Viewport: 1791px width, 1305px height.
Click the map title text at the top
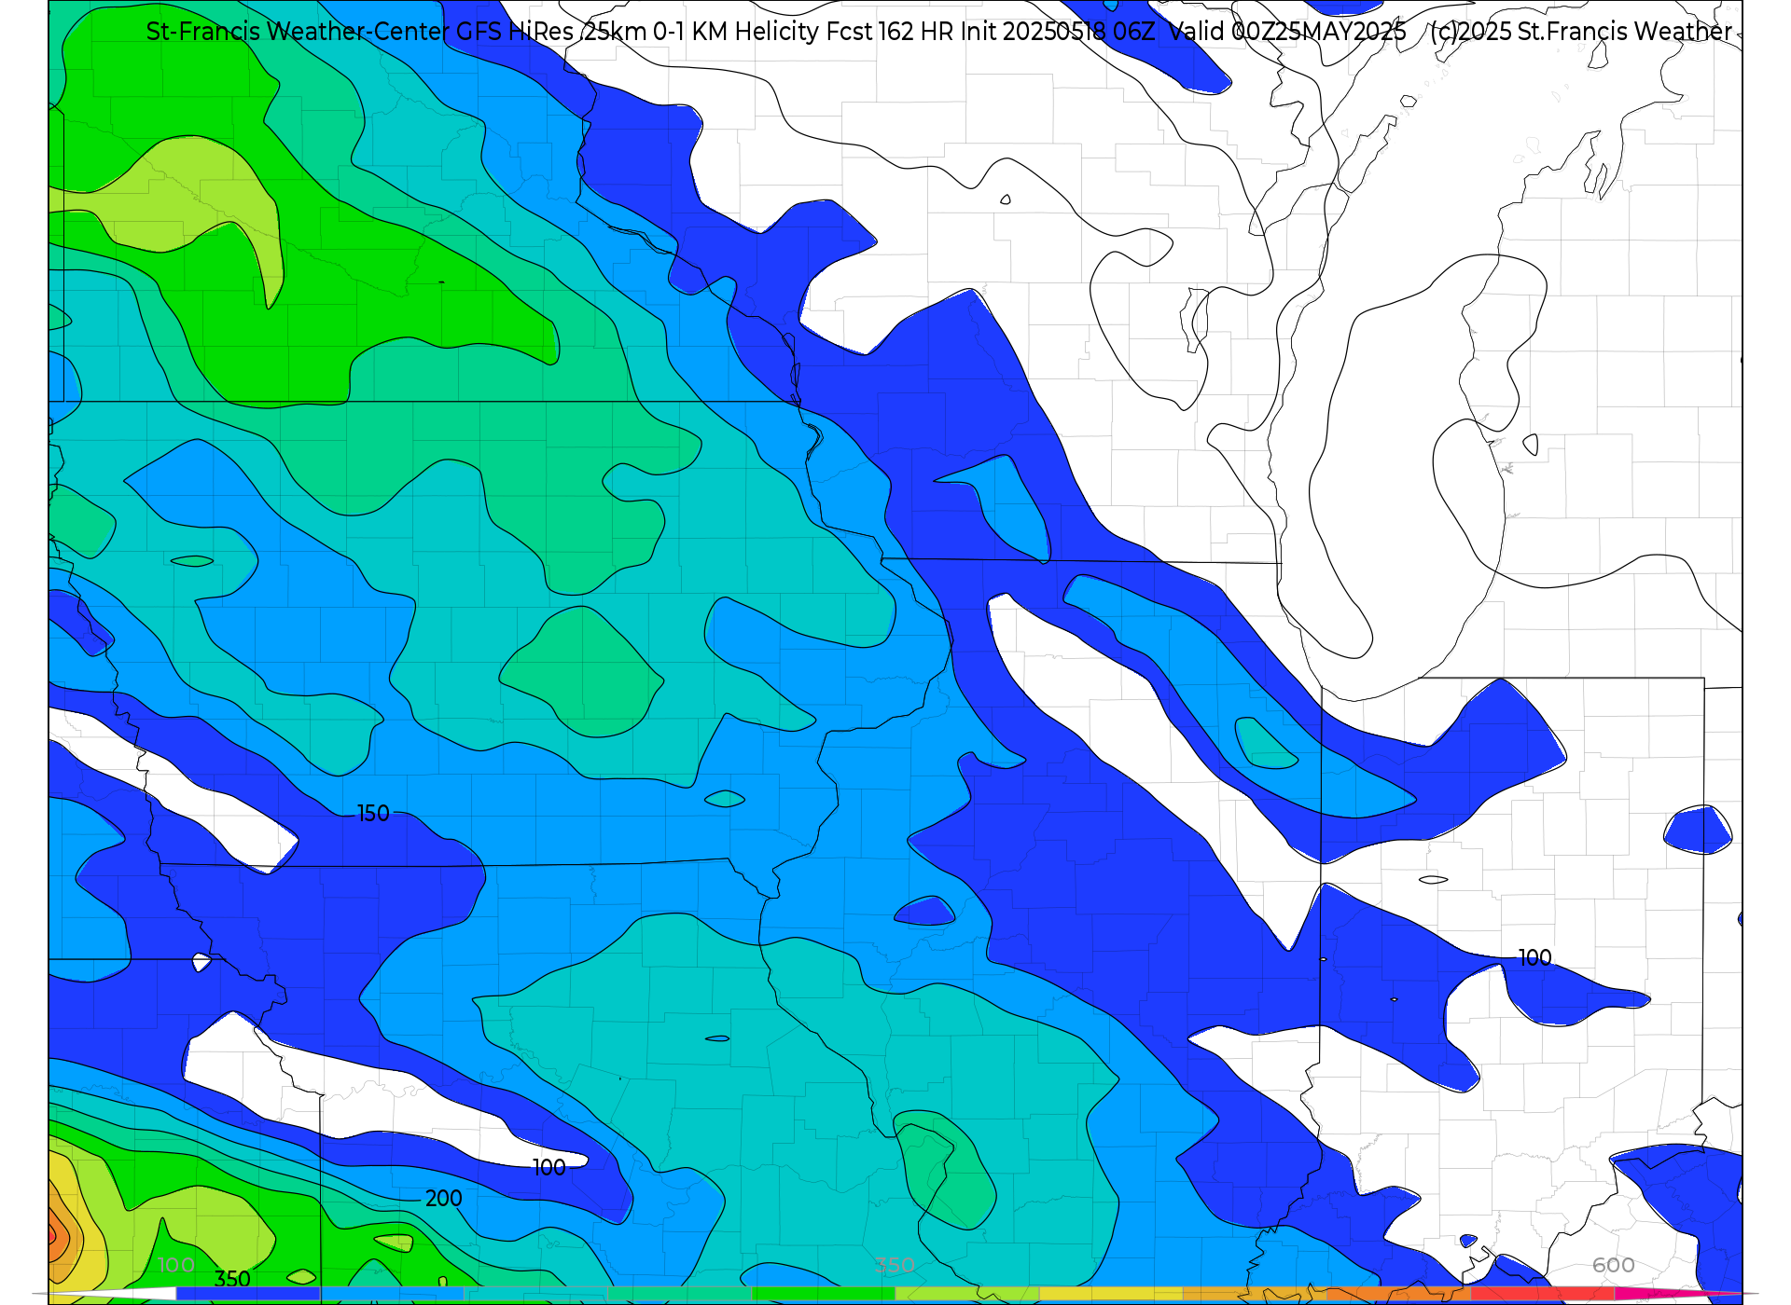[x=938, y=31]
